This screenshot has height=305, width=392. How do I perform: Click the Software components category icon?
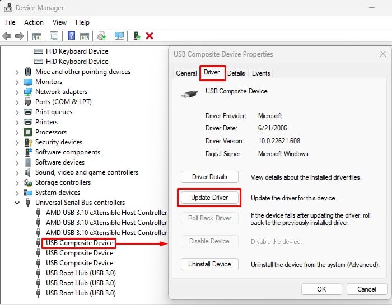29,152
